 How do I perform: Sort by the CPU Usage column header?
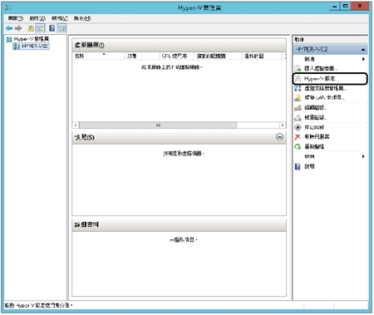tap(177, 56)
